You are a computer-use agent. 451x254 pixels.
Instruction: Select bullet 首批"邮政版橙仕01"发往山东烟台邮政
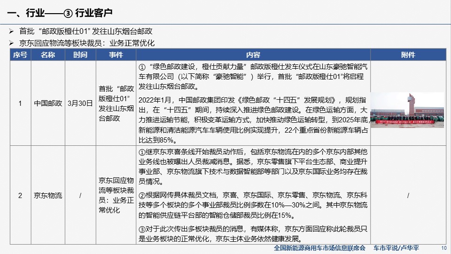tap(86, 31)
